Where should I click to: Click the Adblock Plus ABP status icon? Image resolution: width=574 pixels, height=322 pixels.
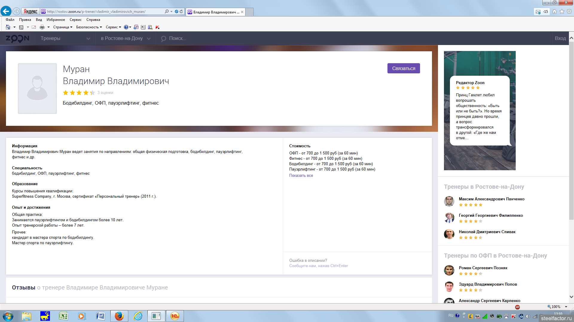point(517,307)
